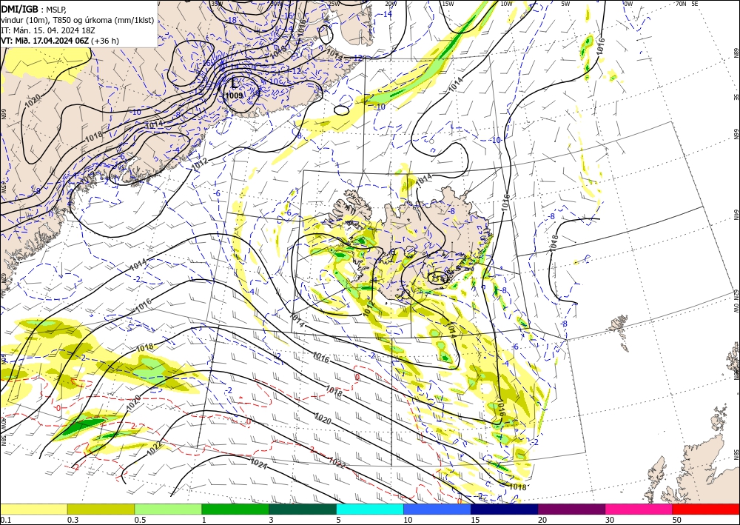This screenshot has width=740, height=525.
Task: Click the 'L' low pressure marker over Greenland
Action: (x=235, y=83)
